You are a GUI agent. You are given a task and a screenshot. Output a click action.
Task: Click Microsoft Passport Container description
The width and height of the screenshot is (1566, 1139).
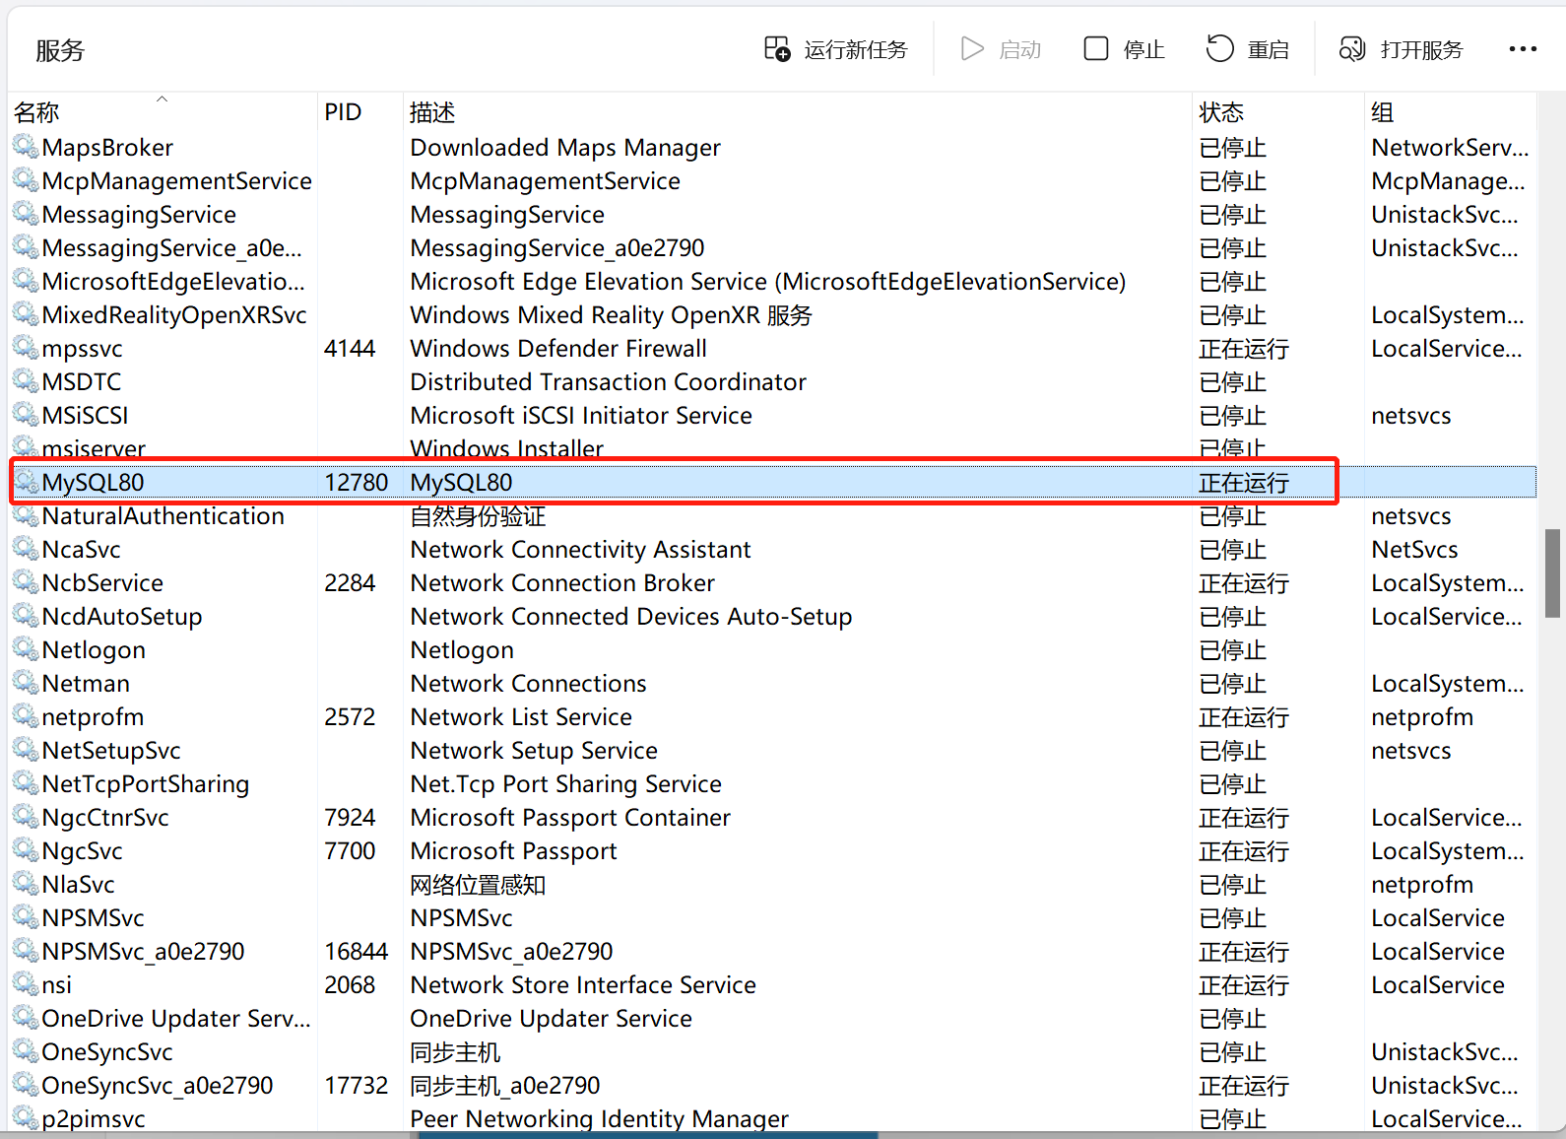coord(570,817)
